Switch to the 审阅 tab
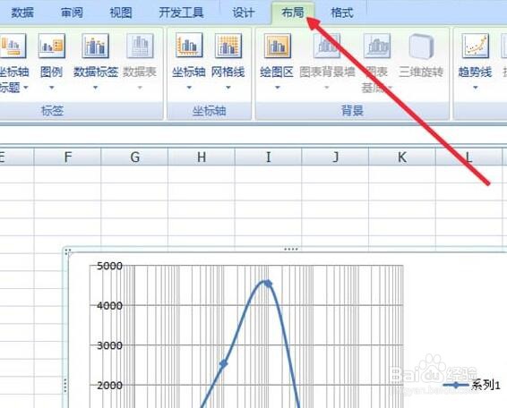 coord(72,13)
